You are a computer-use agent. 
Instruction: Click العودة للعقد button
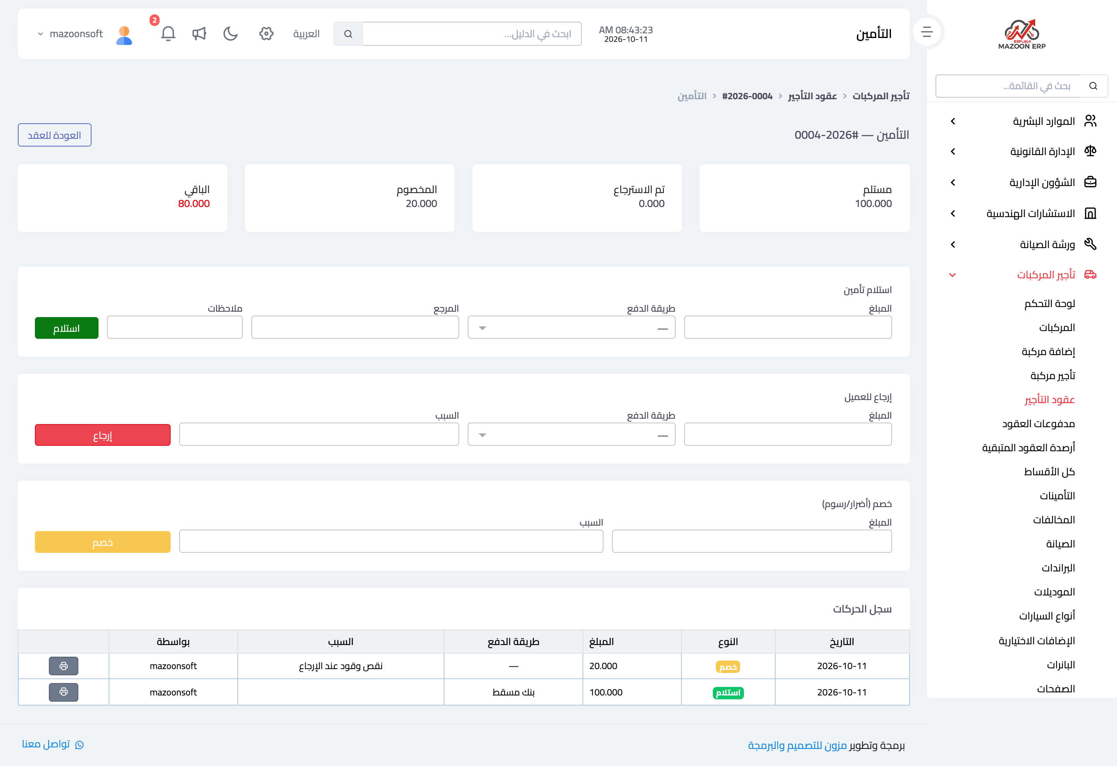pos(55,135)
